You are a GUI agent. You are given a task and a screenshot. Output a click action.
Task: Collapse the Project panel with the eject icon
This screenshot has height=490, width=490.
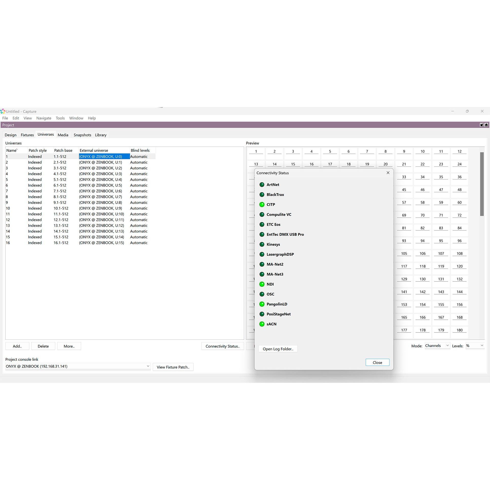pos(486,125)
